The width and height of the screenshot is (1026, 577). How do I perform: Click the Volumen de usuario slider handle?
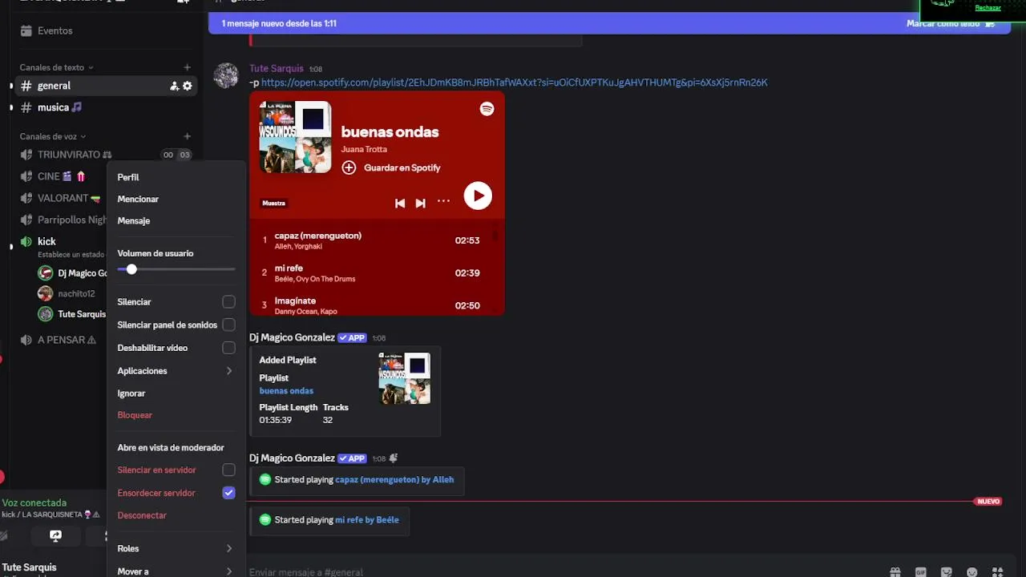[x=131, y=269]
